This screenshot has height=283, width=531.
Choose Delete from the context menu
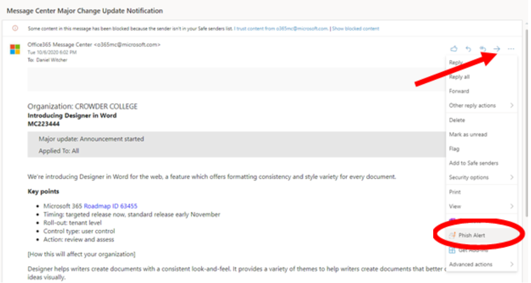click(x=457, y=120)
